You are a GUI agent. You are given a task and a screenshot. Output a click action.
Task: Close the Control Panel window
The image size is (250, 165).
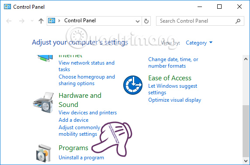click(x=240, y=7)
